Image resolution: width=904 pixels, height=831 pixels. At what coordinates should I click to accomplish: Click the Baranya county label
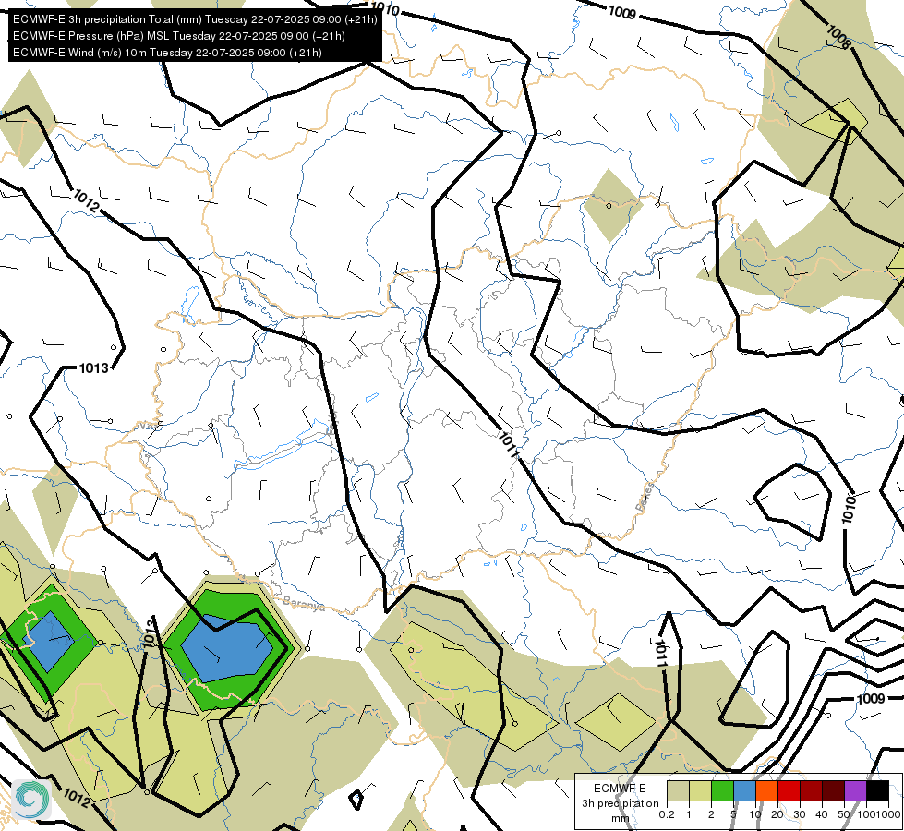[304, 603]
